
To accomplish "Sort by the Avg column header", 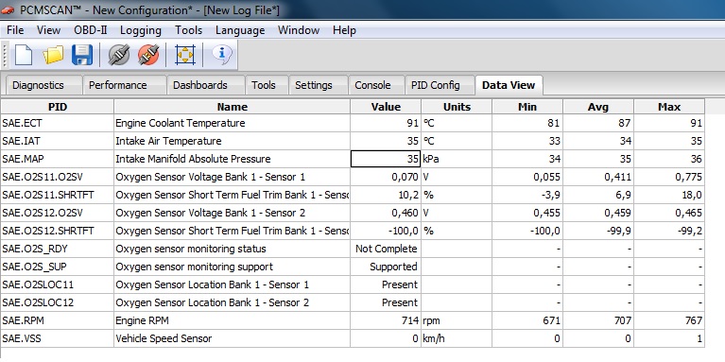I will [598, 107].
